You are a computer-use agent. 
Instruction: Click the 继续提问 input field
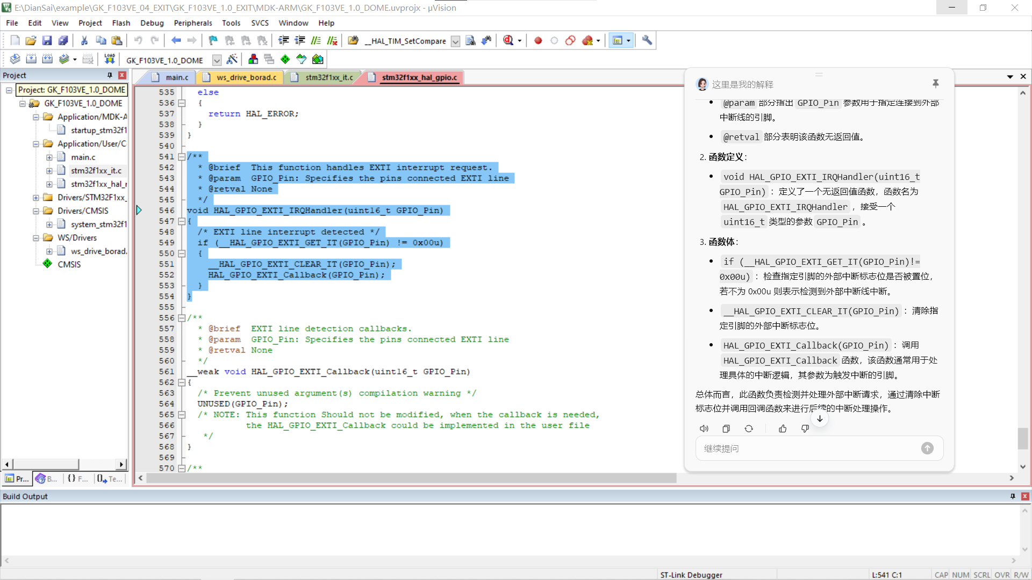(x=806, y=448)
